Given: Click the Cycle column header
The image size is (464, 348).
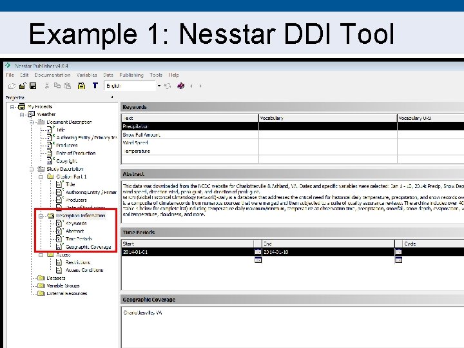Looking at the screenshot, I should click(433, 244).
